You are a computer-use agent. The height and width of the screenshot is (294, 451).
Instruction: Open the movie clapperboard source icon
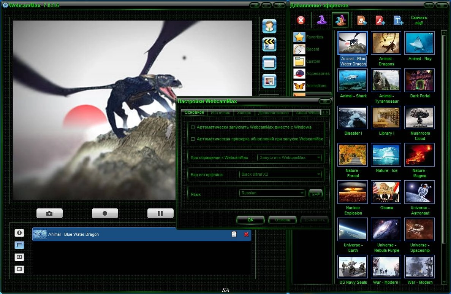269,44
